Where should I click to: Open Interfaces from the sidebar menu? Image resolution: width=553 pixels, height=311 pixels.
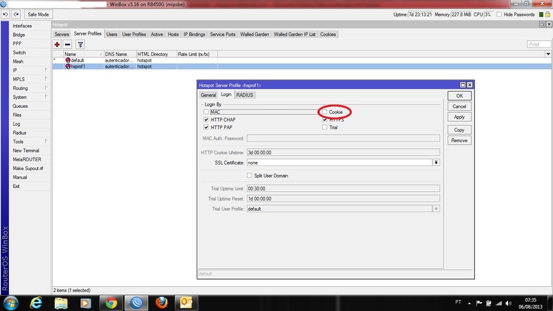[x=22, y=26]
